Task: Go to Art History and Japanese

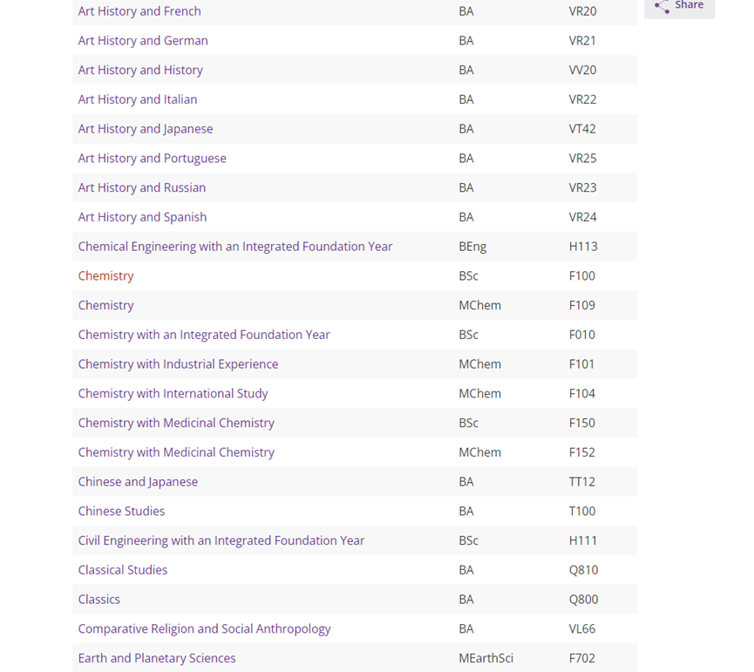Action: point(146,129)
